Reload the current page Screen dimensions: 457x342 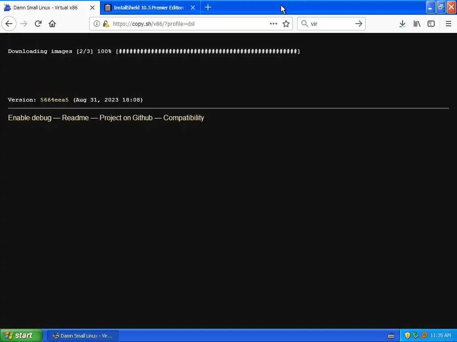pyautogui.click(x=38, y=24)
